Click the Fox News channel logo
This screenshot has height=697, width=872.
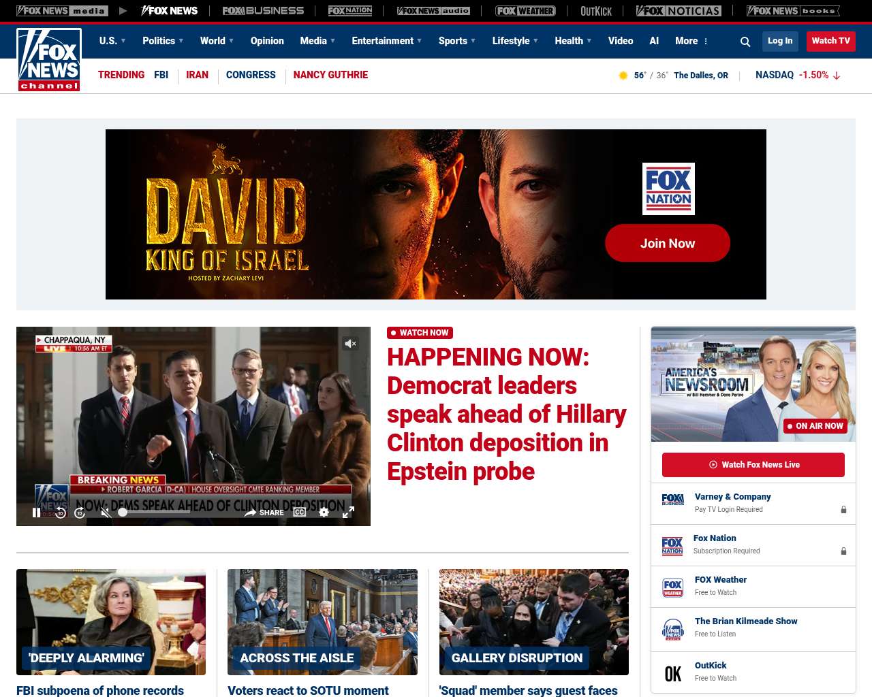coord(49,60)
